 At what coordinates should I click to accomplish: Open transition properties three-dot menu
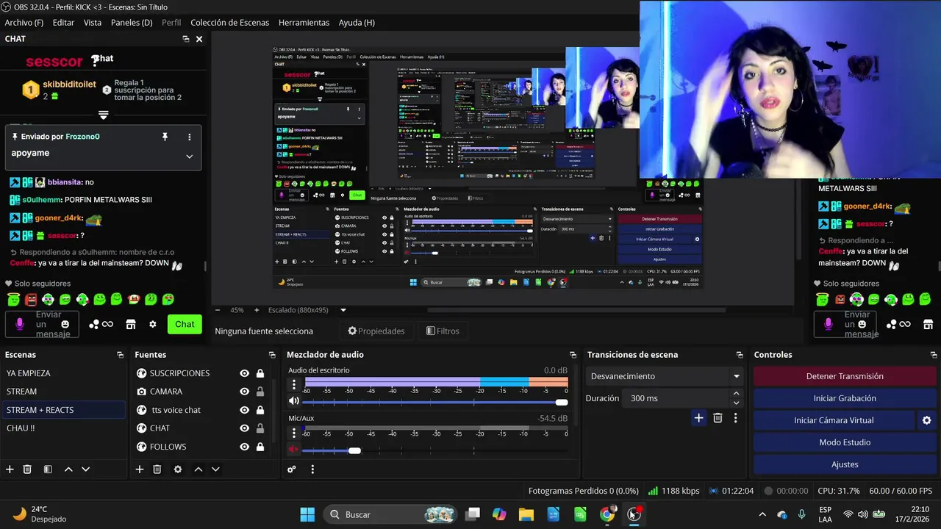pos(735,418)
